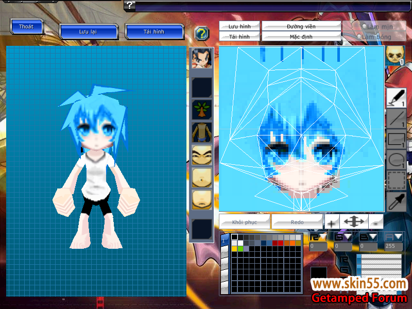Open the R channel dropdown
412x309 pixels.
pyautogui.click(x=318, y=237)
